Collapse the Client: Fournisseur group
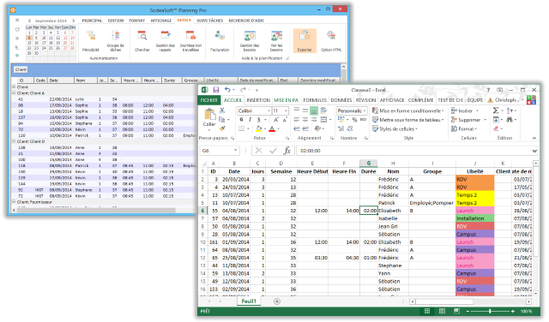 14,202
